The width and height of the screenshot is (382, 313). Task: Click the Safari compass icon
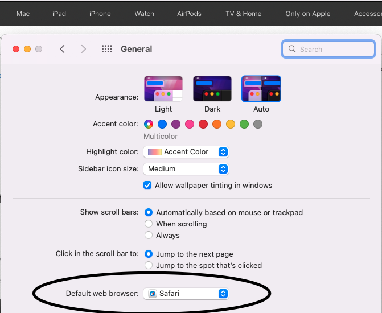[x=153, y=294]
